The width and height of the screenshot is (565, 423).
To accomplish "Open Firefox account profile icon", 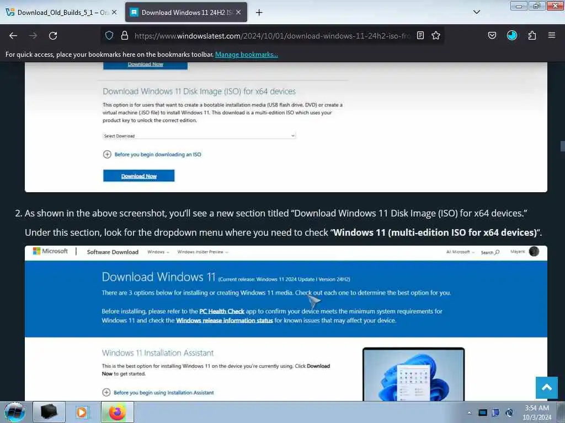I will (x=512, y=35).
